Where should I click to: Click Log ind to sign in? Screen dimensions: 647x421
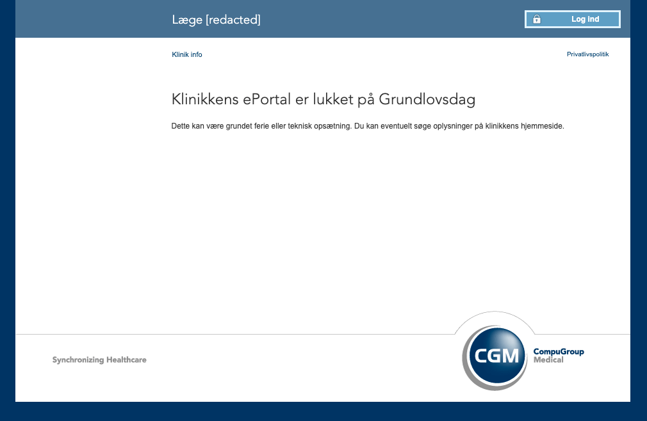pyautogui.click(x=584, y=19)
